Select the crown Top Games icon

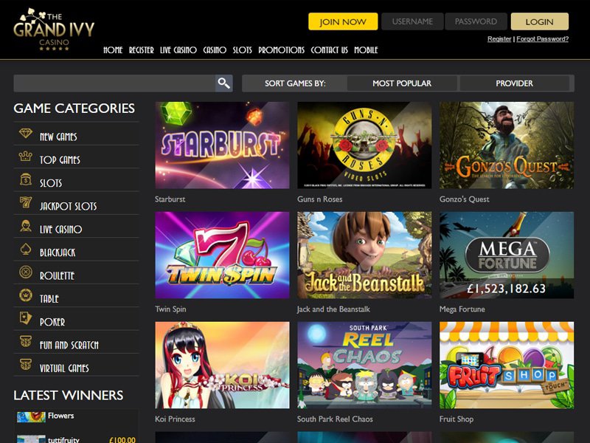(x=26, y=157)
